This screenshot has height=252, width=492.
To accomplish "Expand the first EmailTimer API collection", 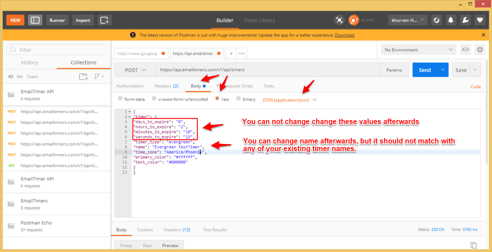I will pos(57,95).
